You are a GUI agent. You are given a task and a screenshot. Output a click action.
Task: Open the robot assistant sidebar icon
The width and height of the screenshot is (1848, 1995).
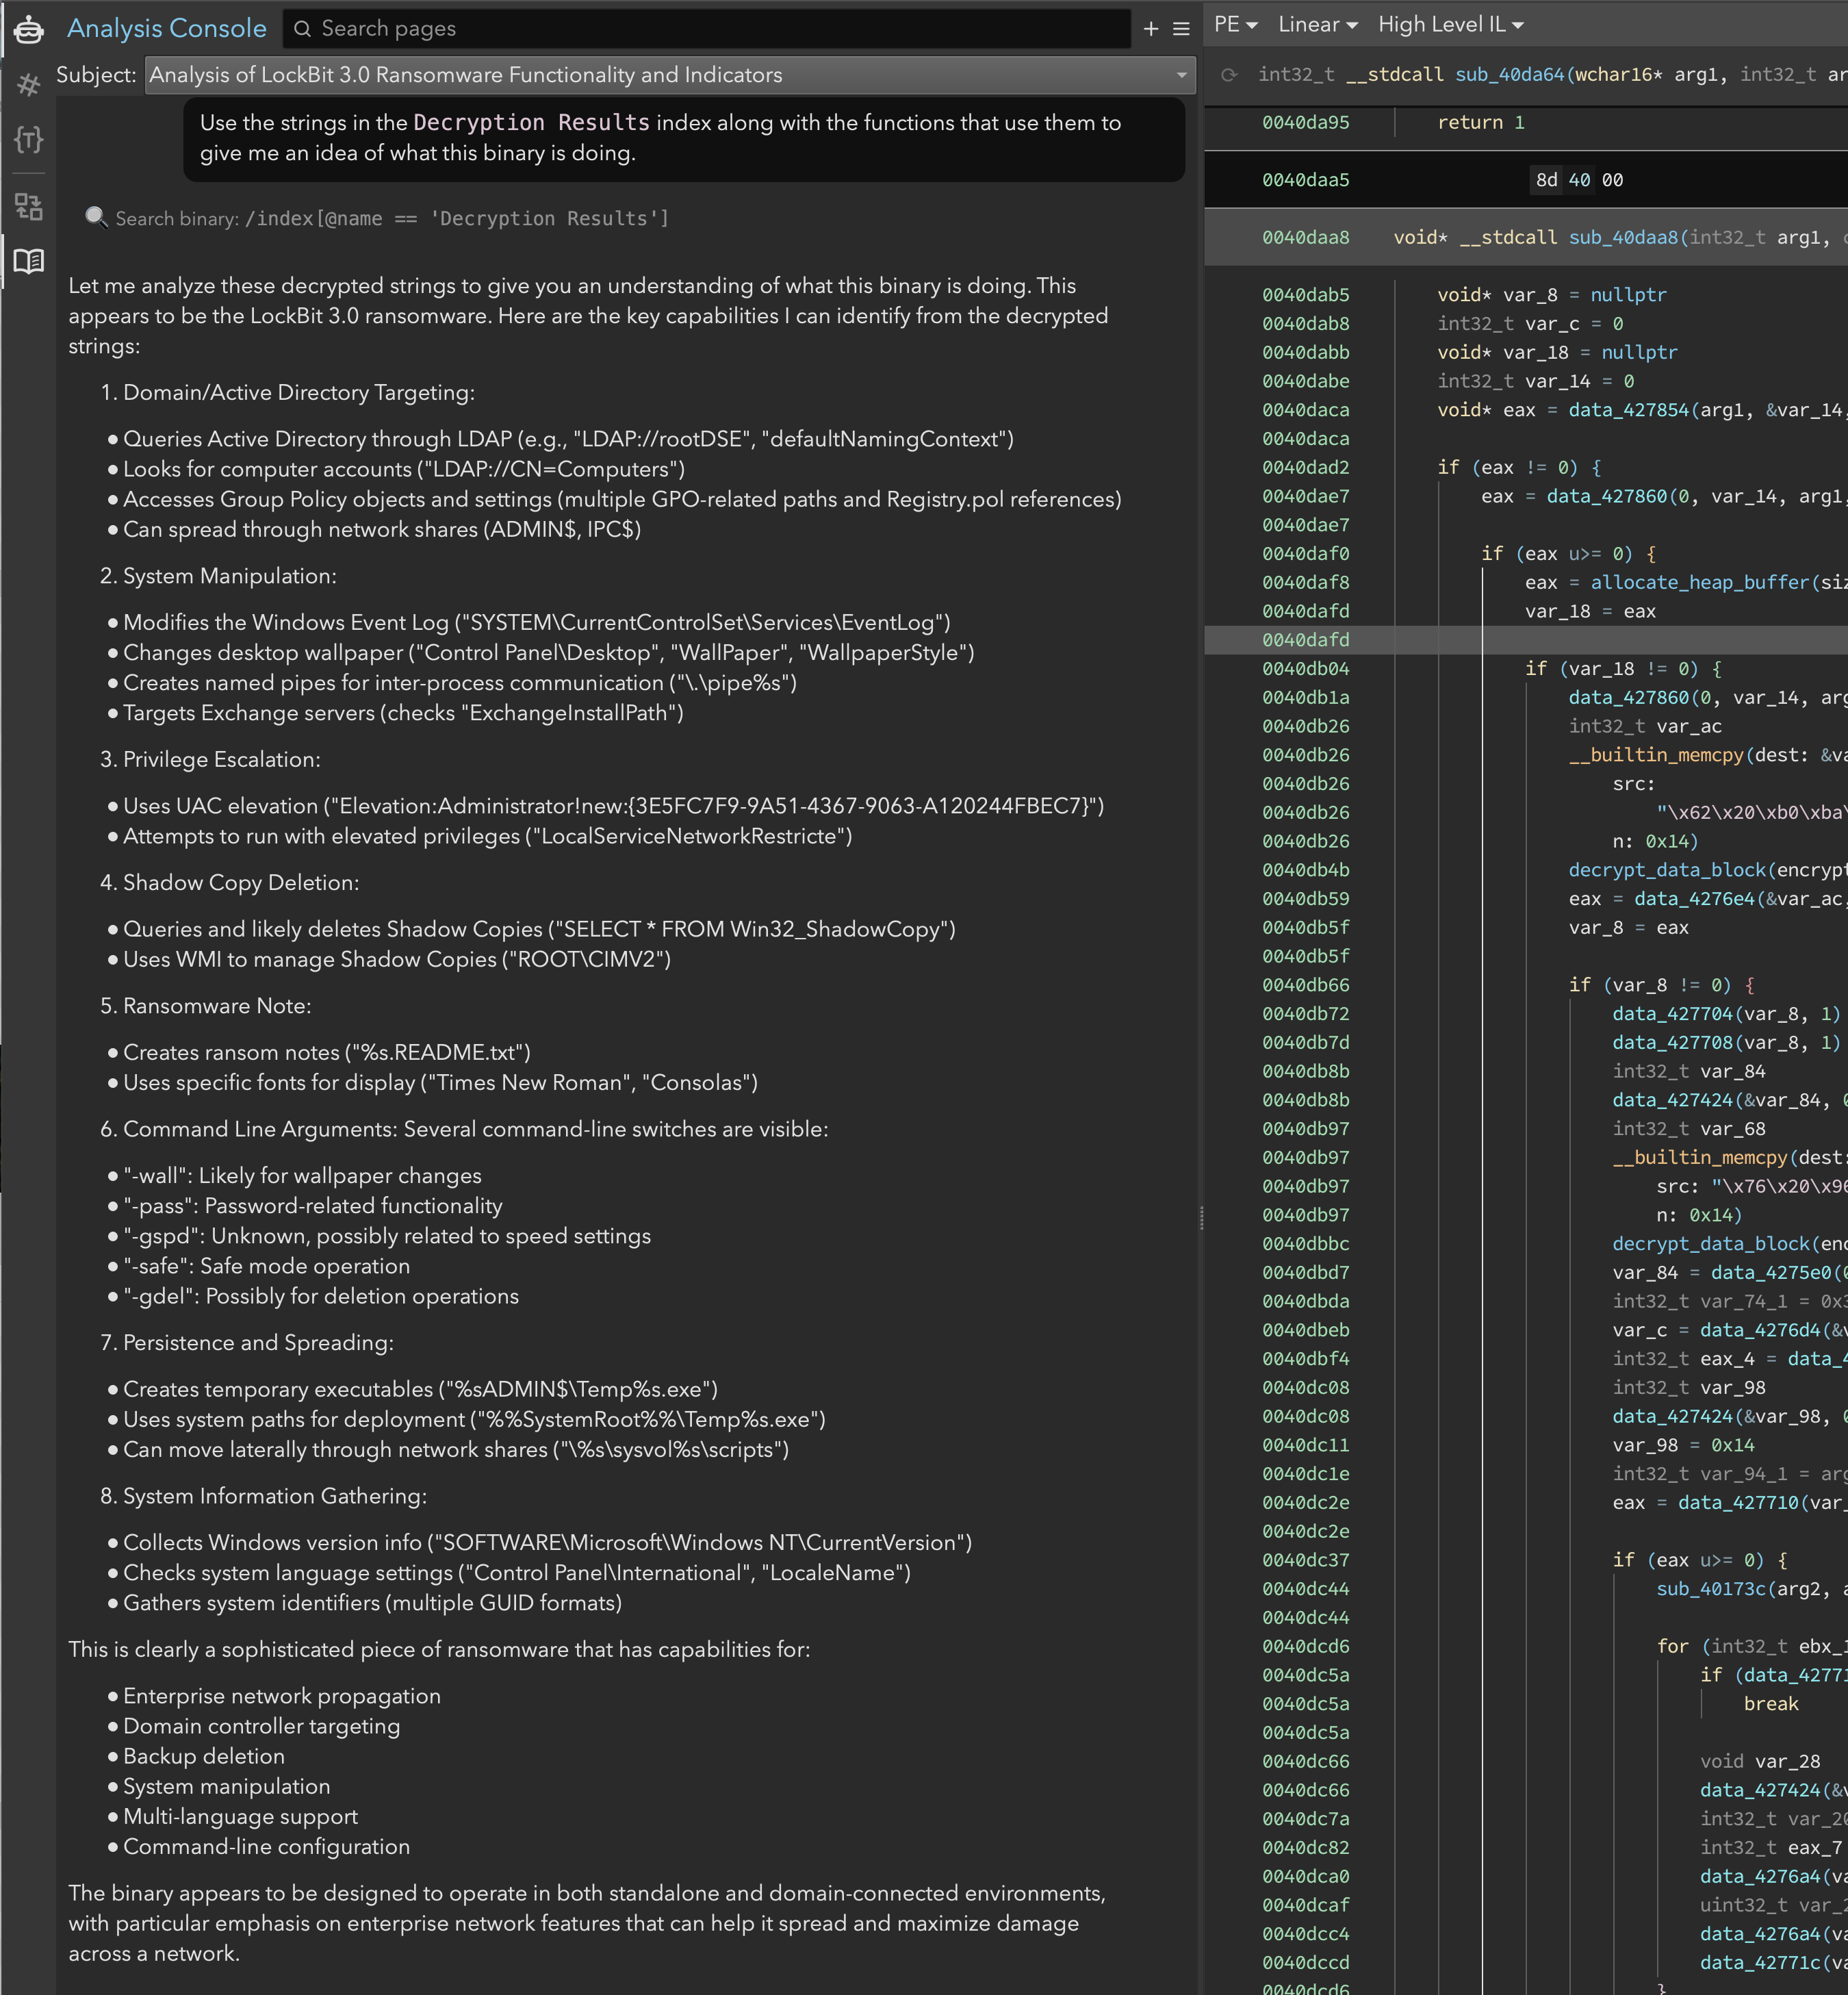click(x=29, y=29)
